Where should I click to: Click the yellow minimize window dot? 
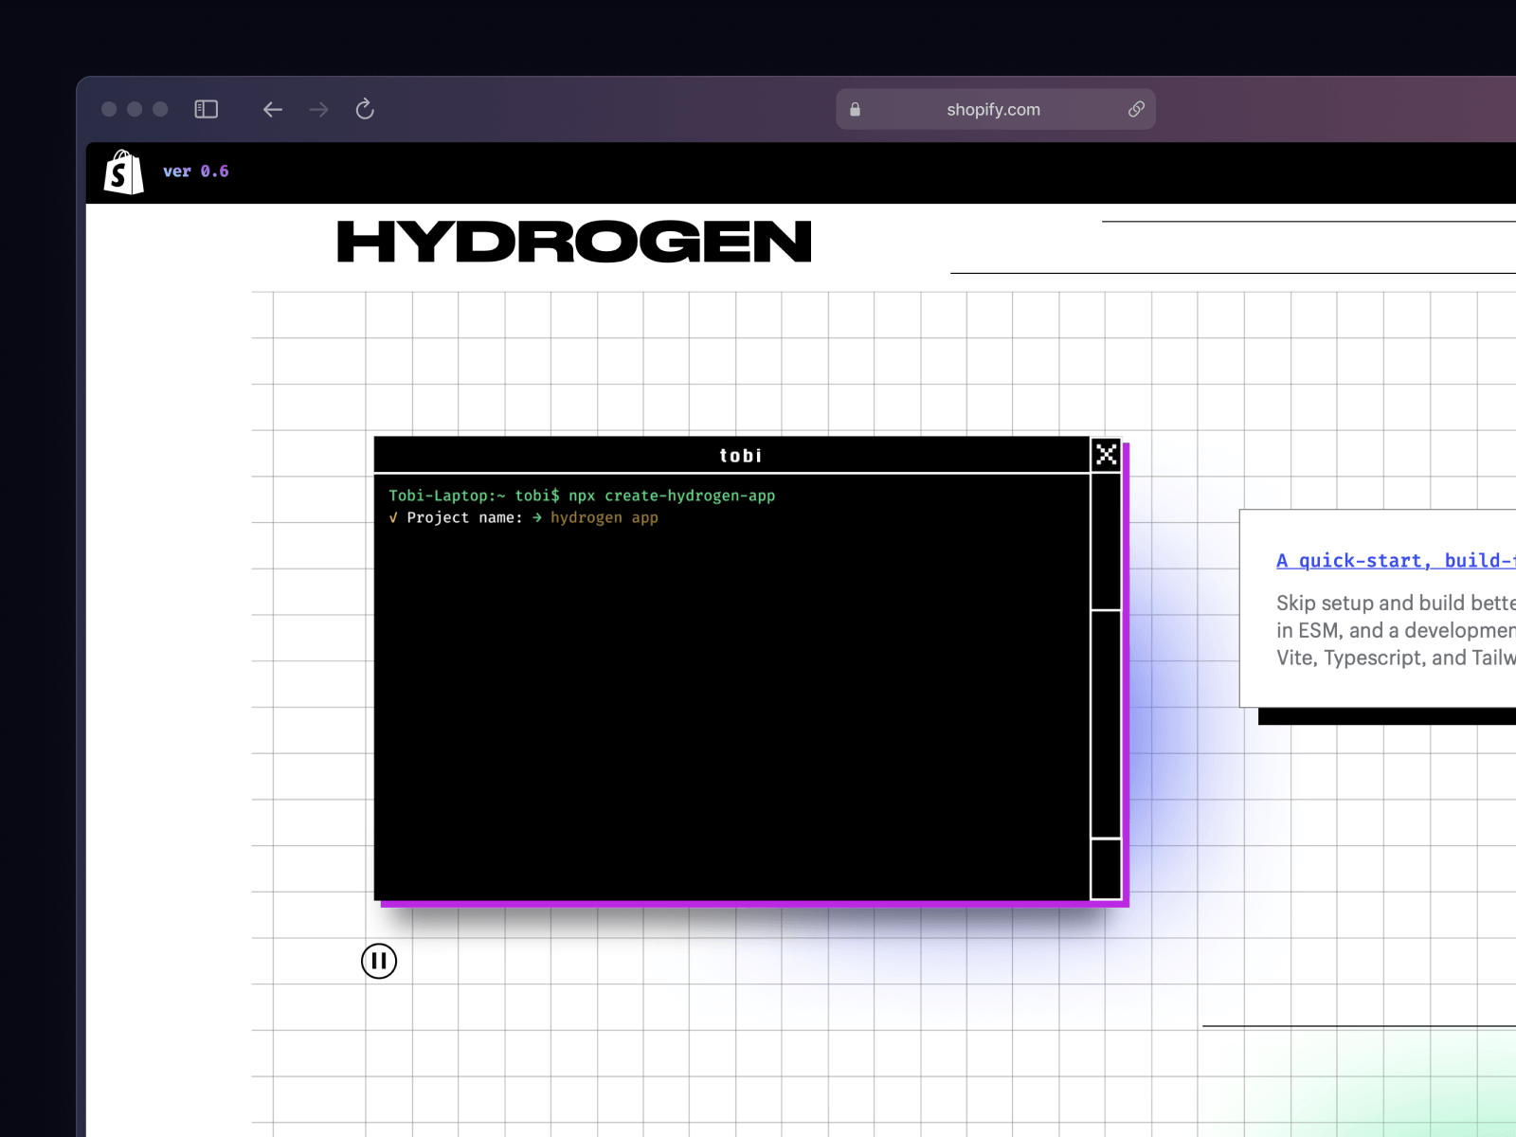135,109
